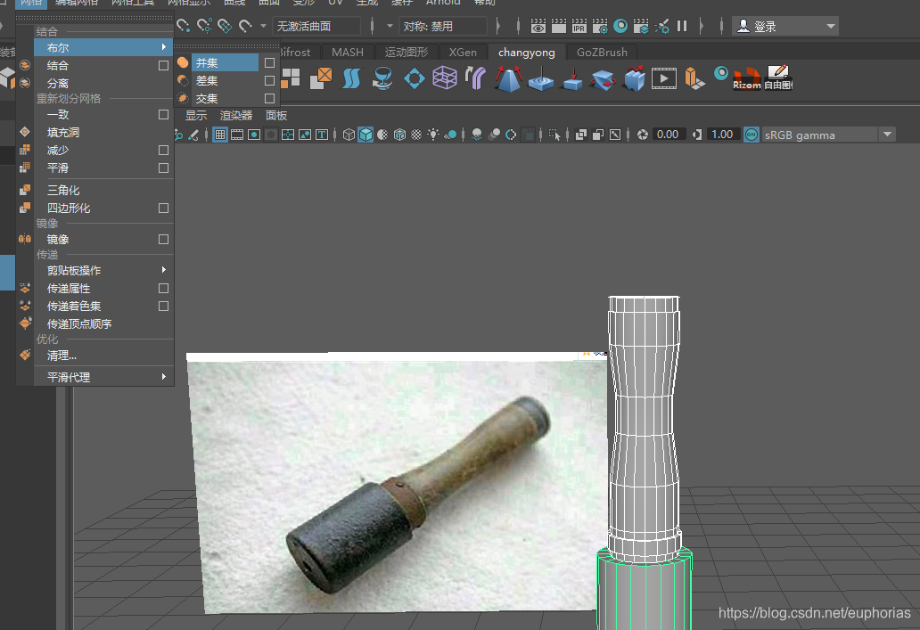
Task: Open the 面板 panel menu
Action: [x=276, y=116]
